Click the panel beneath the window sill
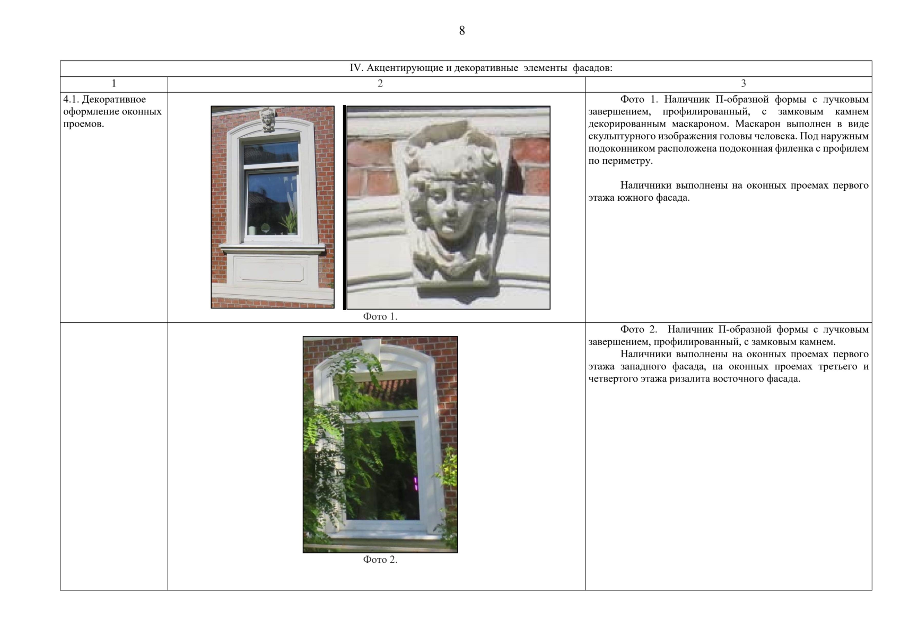 (x=271, y=270)
